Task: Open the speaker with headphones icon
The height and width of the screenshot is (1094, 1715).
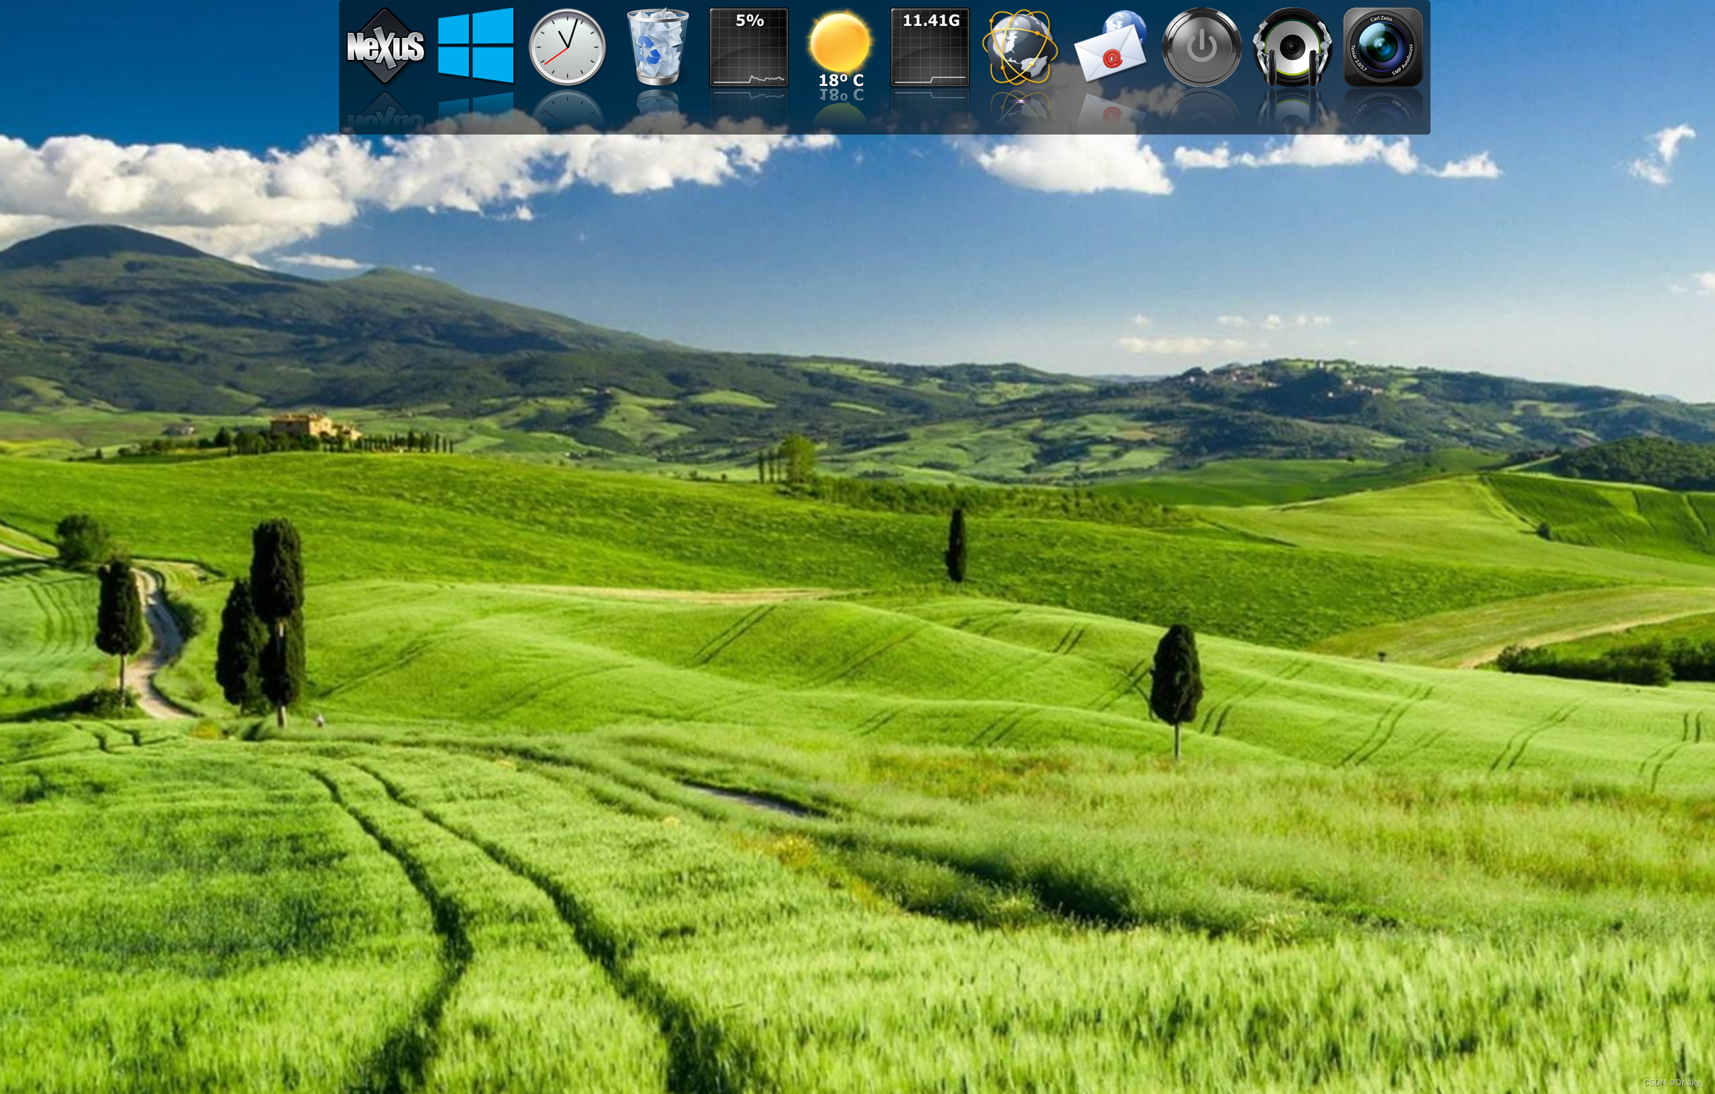Action: tap(1292, 47)
